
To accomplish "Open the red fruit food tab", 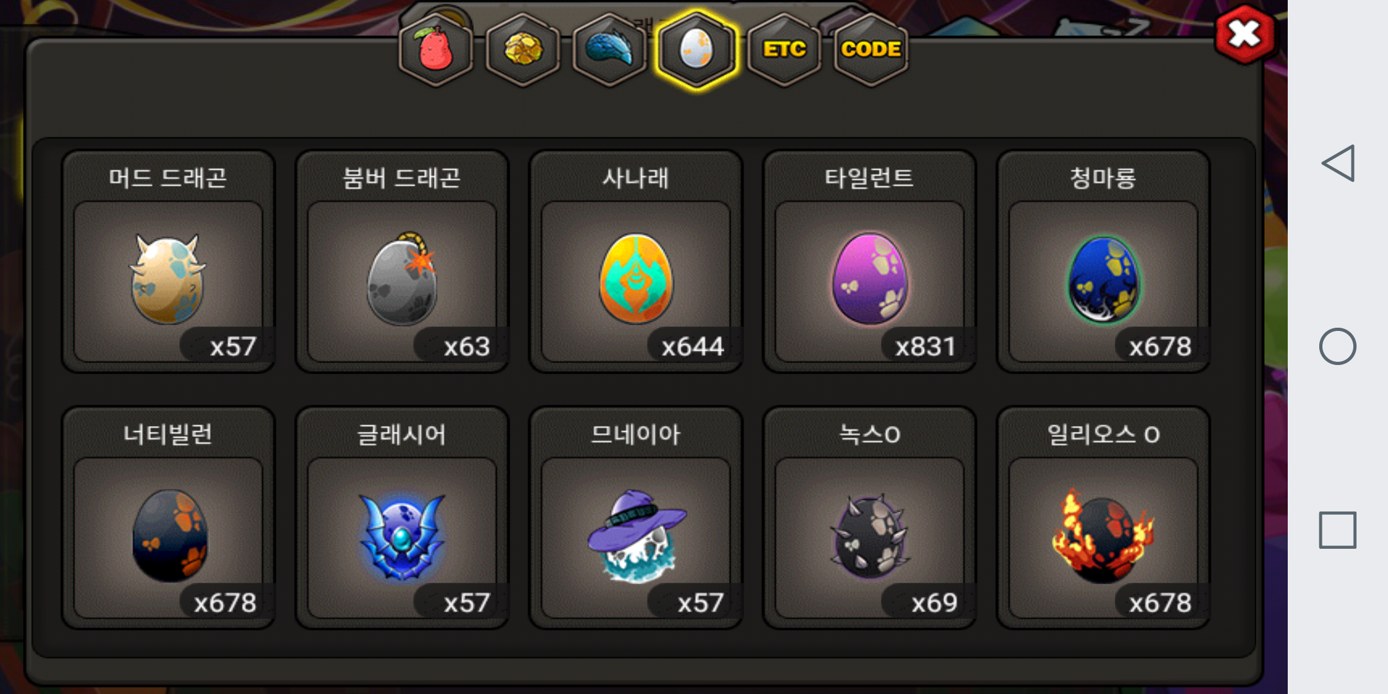I will 436,50.
